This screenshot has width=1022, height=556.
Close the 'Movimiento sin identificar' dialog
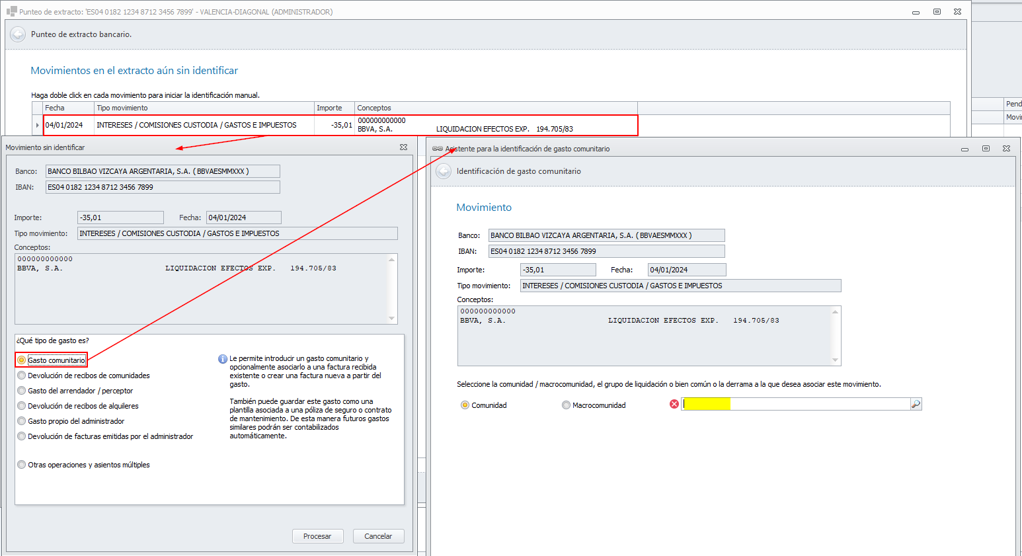(403, 147)
